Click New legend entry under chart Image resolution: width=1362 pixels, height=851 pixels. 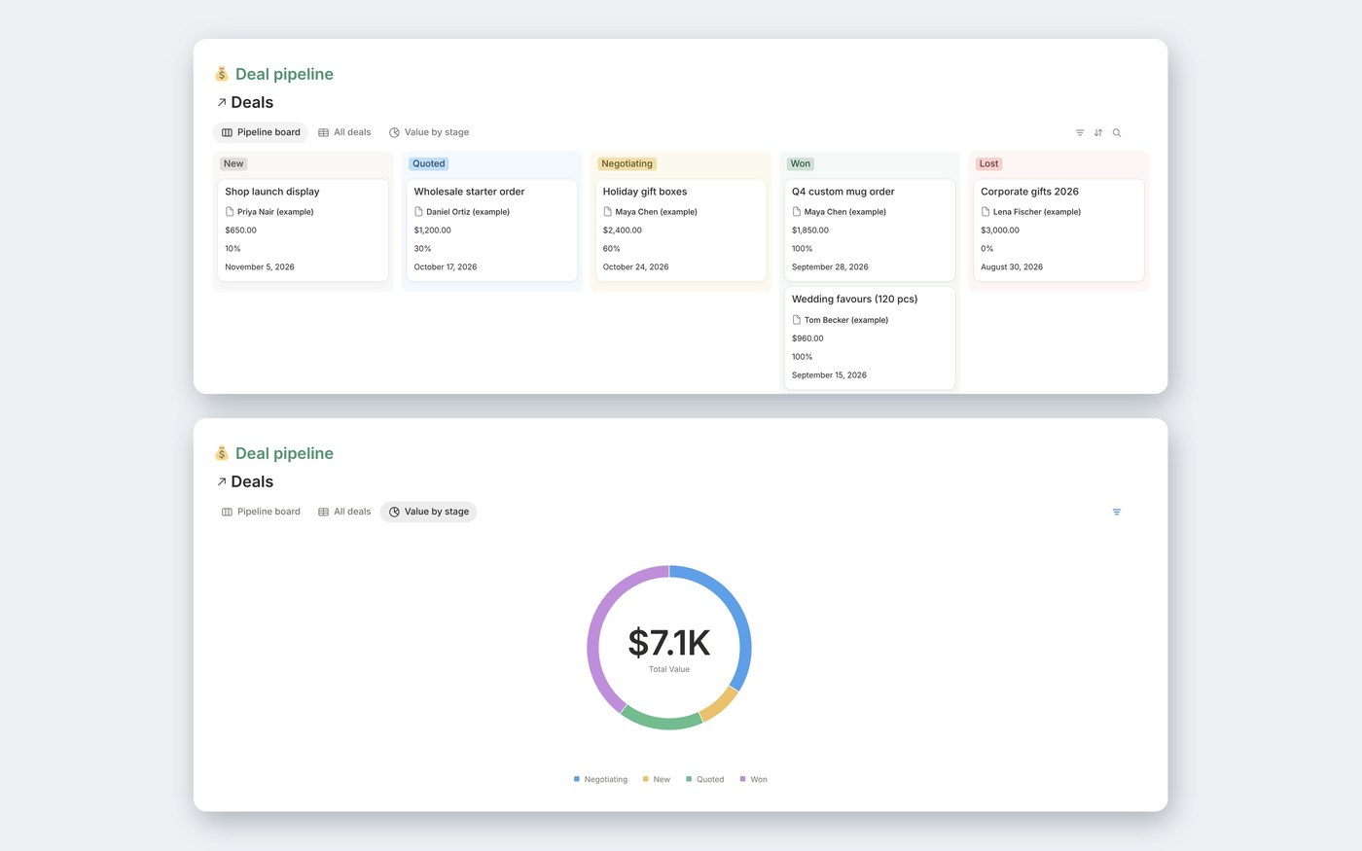click(x=657, y=779)
